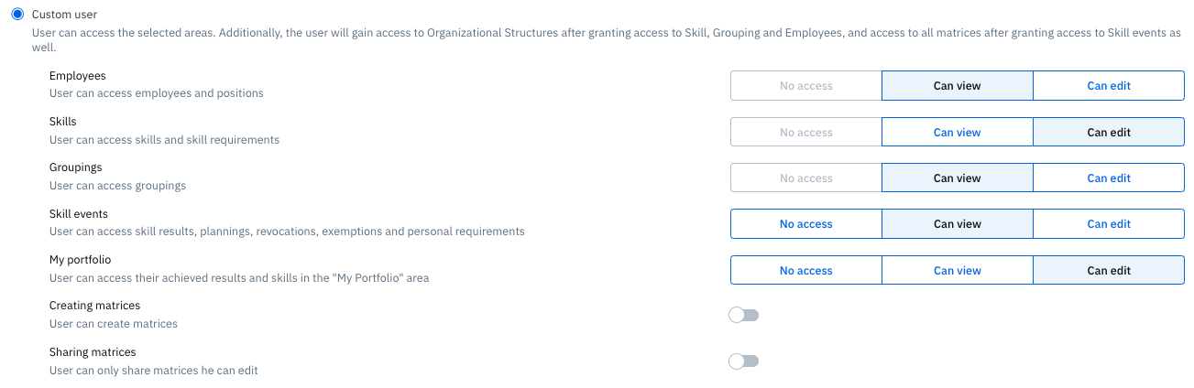Viewport: 1194px width, 388px height.
Task: Set Skill events to Can view
Action: point(957,224)
